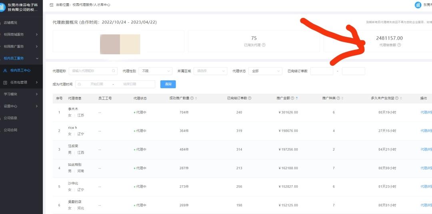Expand the 学习模块 sidebar menu
Viewport: 432px width, 214px height.
(21, 94)
